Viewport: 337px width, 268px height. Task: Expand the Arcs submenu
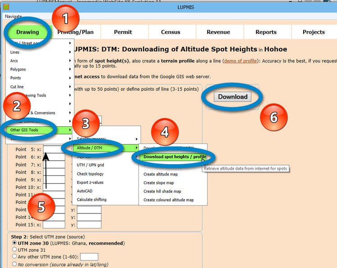40,61
